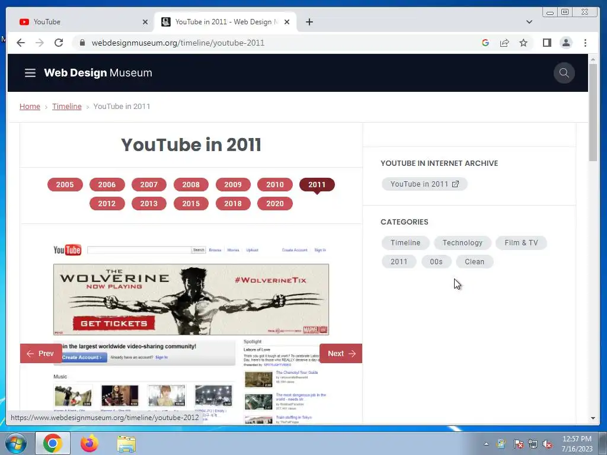Select the 2006 year pill
The height and width of the screenshot is (455, 607).
click(107, 185)
